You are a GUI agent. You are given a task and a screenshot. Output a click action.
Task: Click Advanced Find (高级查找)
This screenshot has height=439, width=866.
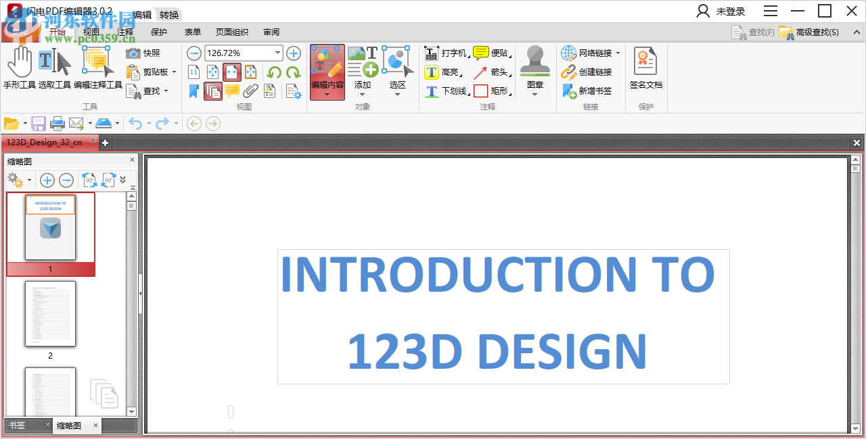click(x=809, y=32)
